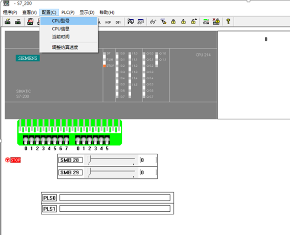Screen dimensions: 290x235
Task: Select CPU信息 menu entry
Action: [x=69, y=29]
